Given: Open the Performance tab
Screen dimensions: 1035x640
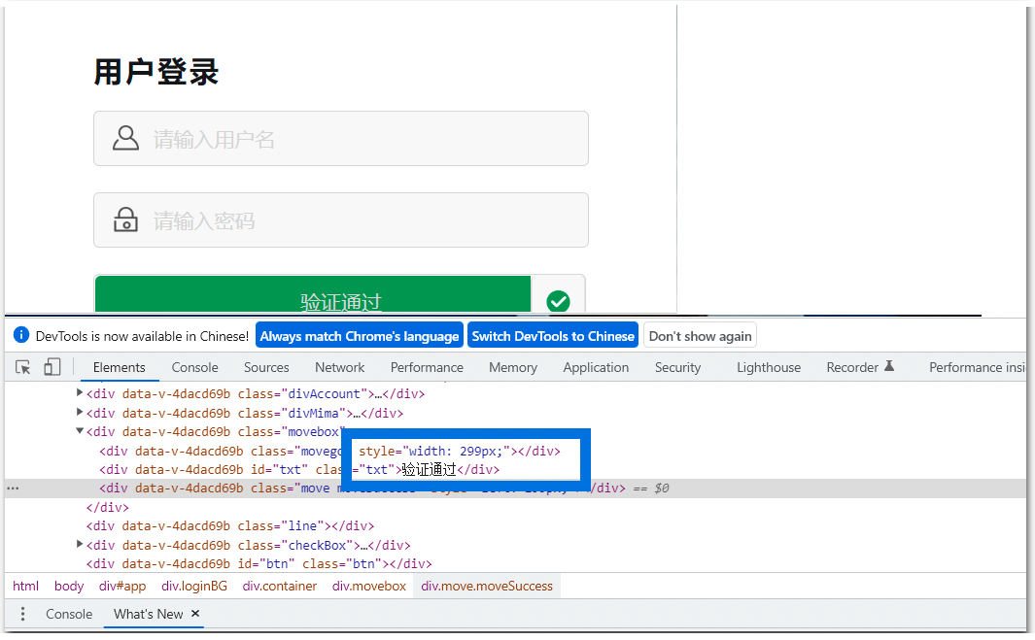Looking at the screenshot, I should [x=427, y=367].
